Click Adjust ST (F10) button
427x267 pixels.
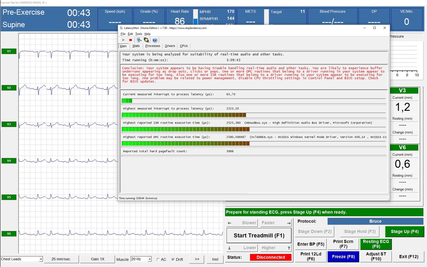376,257
